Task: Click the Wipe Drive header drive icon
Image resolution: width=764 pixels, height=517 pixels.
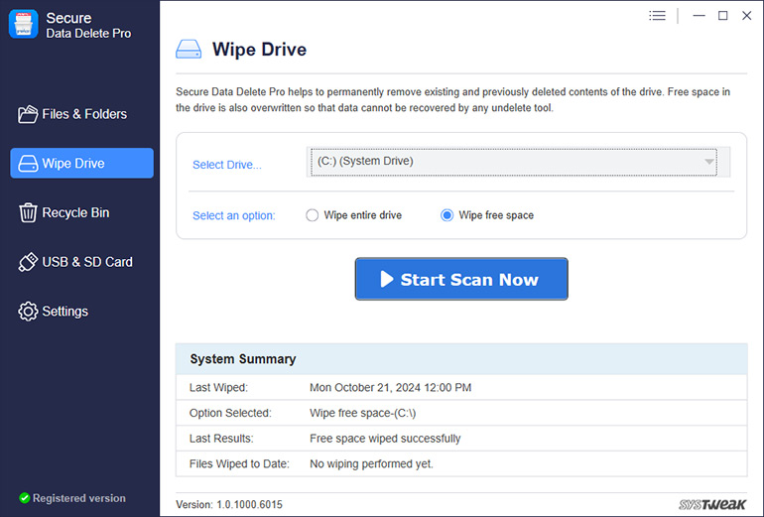Action: pyautogui.click(x=189, y=50)
